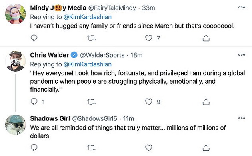The image size is (252, 156).
Task: Open more options for Shadows Girl tweet
Action: pos(242,118)
